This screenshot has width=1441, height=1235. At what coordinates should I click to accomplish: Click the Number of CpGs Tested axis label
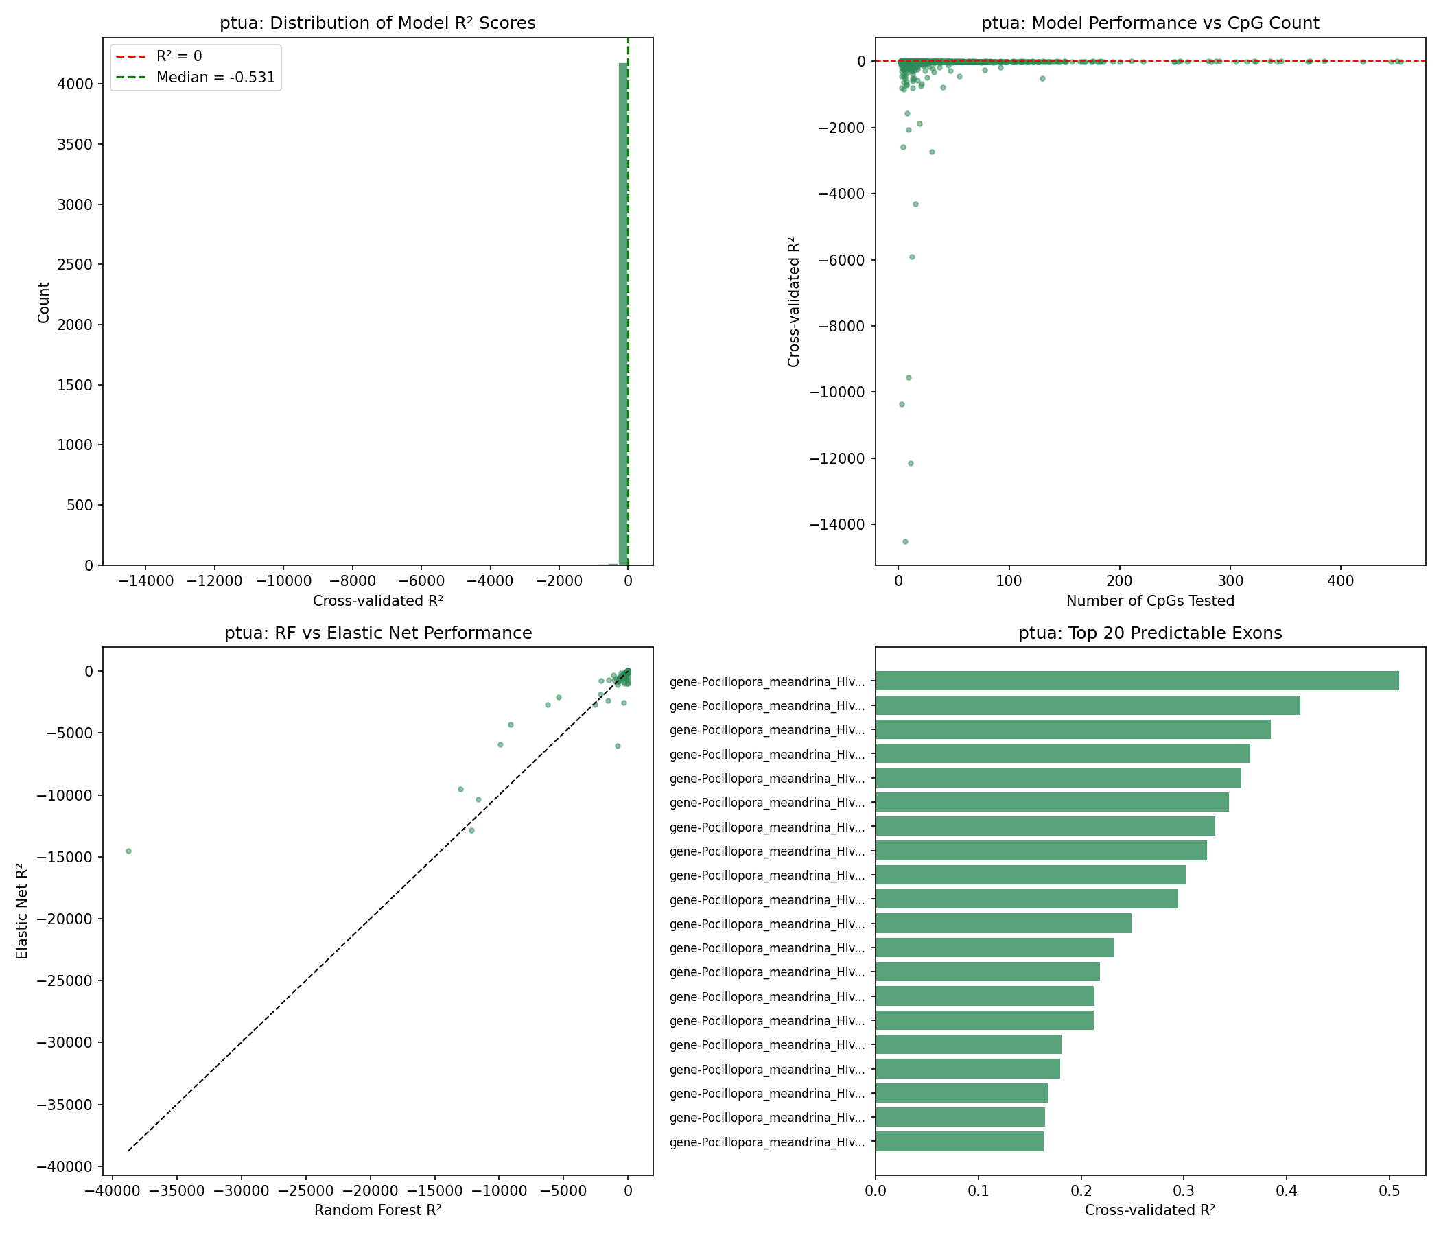point(1149,601)
